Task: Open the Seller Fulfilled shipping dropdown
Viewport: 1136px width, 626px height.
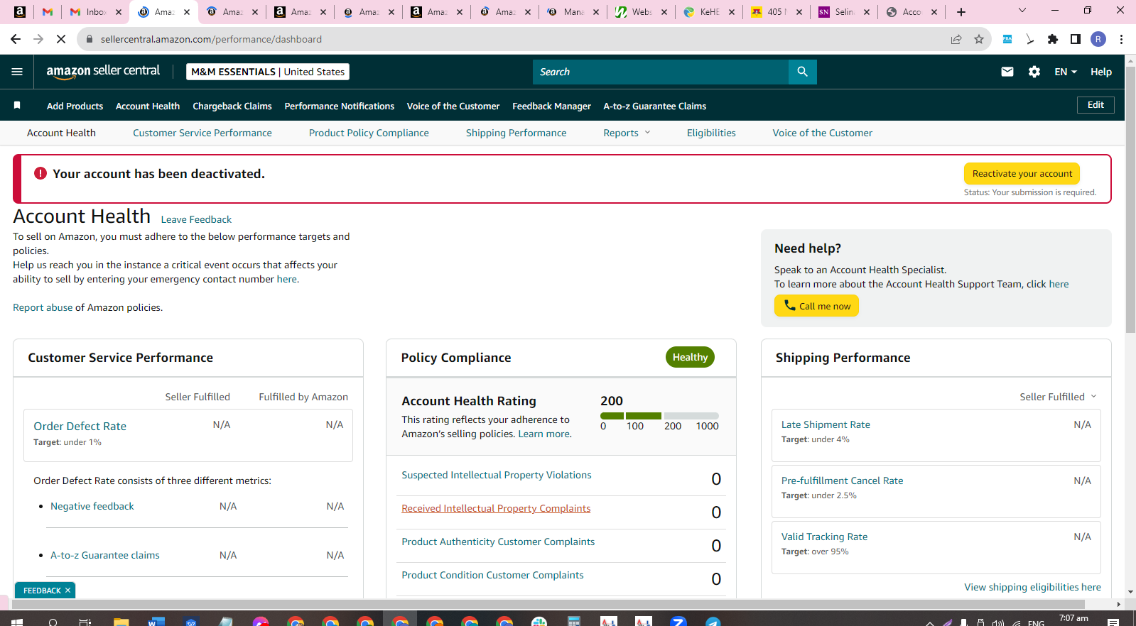Action: click(x=1058, y=397)
